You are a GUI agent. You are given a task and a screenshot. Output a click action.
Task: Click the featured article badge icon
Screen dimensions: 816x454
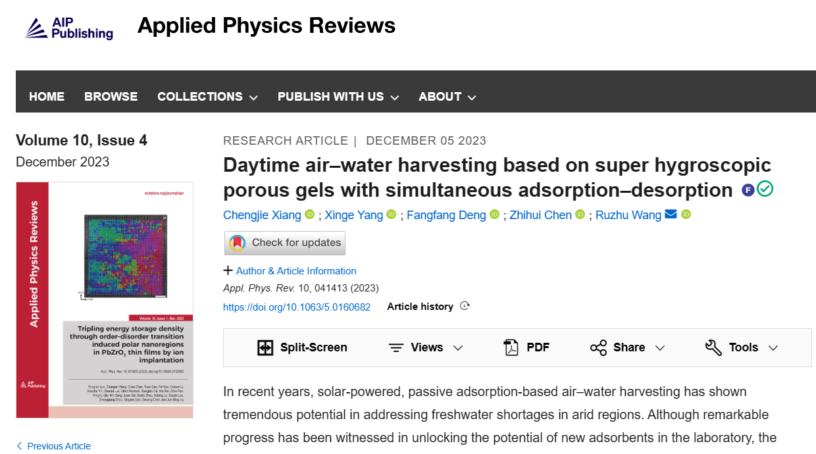(748, 190)
